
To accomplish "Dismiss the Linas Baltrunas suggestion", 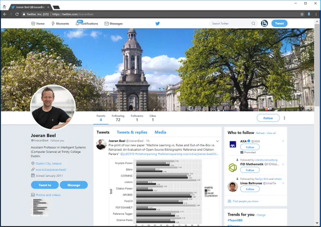I will pos(283,183).
